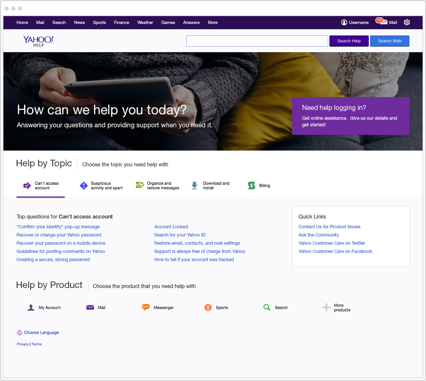Open Restore email, contacts, and mail settings
The image size is (426, 381).
(x=197, y=243)
